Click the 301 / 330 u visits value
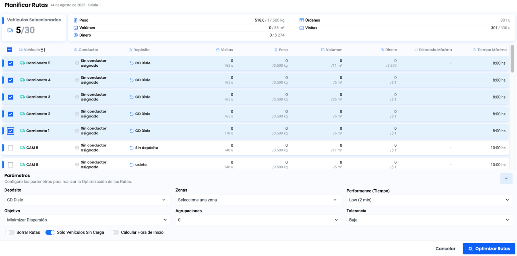 [500, 28]
